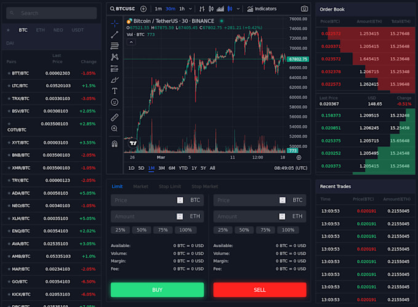418x307 pixels.
Task: Select the text annotation tool
Action: (114, 91)
